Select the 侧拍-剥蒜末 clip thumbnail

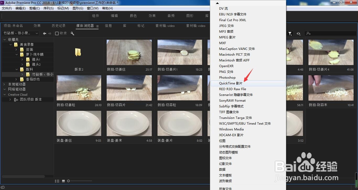click(x=331, y=88)
